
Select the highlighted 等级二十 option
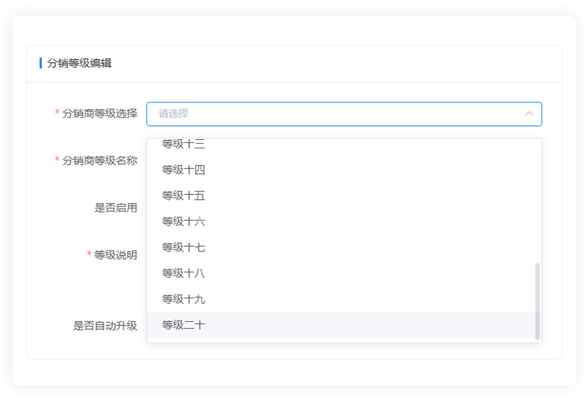184,325
